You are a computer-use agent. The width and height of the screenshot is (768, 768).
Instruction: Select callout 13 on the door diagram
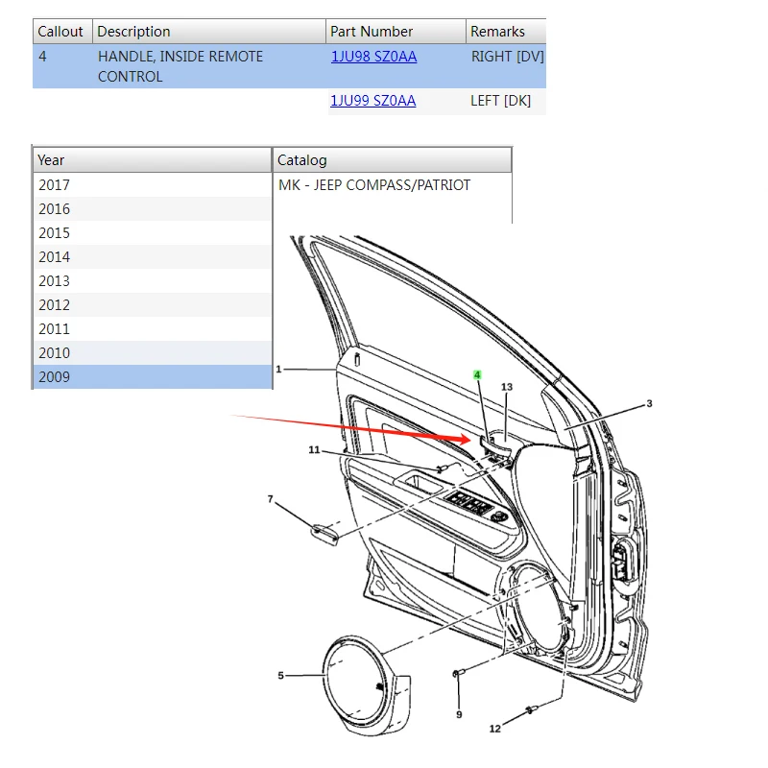tap(506, 387)
